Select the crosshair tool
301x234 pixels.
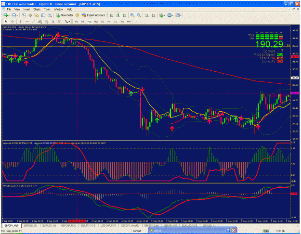coord(13,22)
